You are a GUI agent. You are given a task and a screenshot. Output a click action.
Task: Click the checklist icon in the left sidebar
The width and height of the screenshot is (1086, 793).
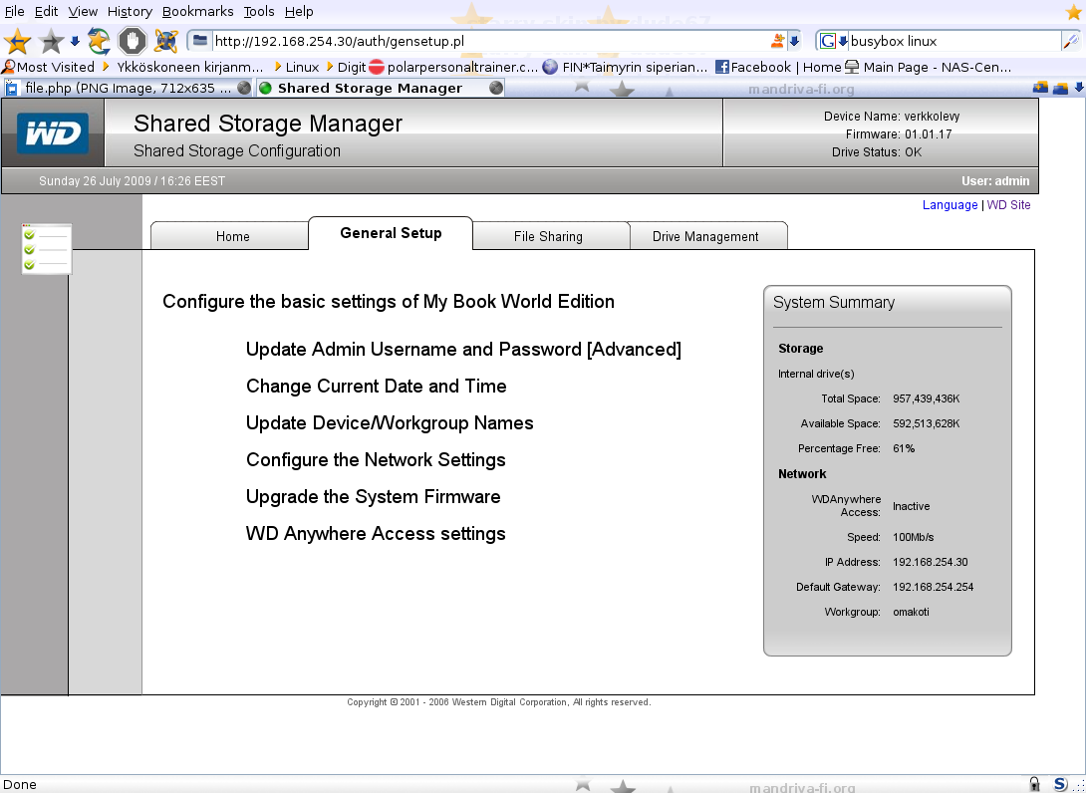coord(47,249)
